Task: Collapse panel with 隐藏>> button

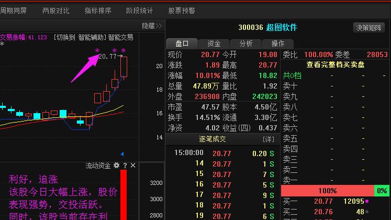Action: [x=152, y=26]
